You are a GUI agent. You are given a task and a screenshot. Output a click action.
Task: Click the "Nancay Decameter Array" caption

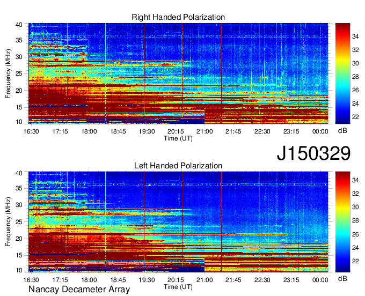[79, 290]
